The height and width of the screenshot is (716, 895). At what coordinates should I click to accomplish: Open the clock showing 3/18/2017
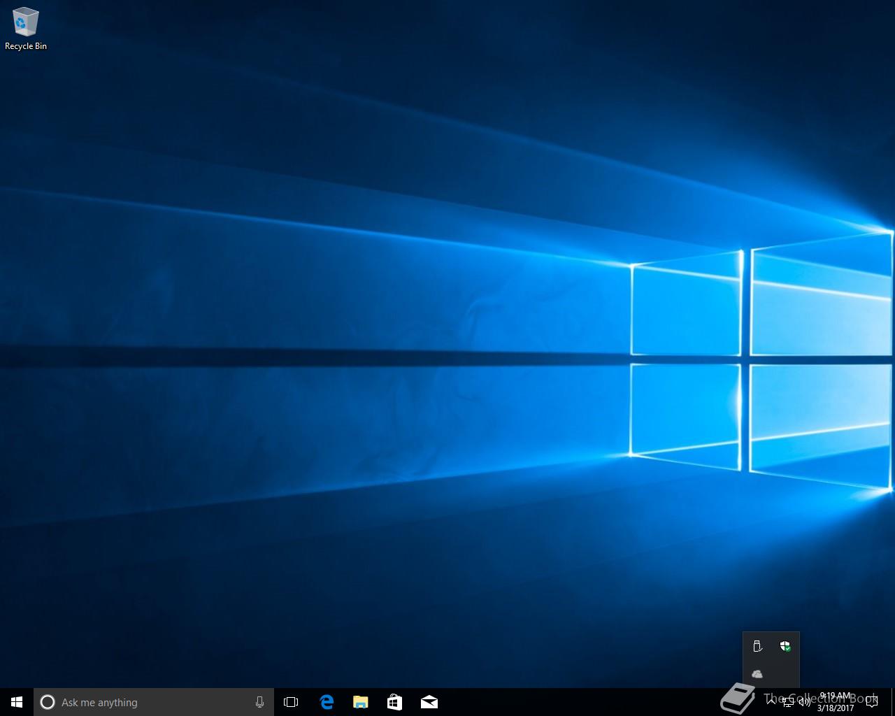coord(836,702)
